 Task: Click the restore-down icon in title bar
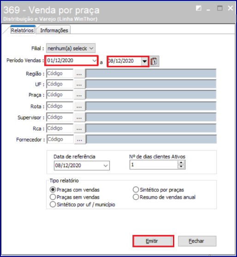pos(199,8)
